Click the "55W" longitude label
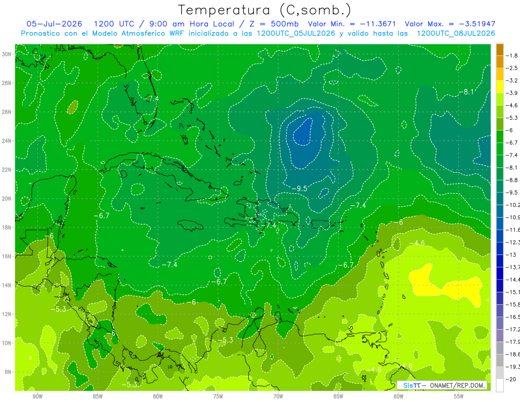Viewport: 520px width, 402px height. coord(458,396)
